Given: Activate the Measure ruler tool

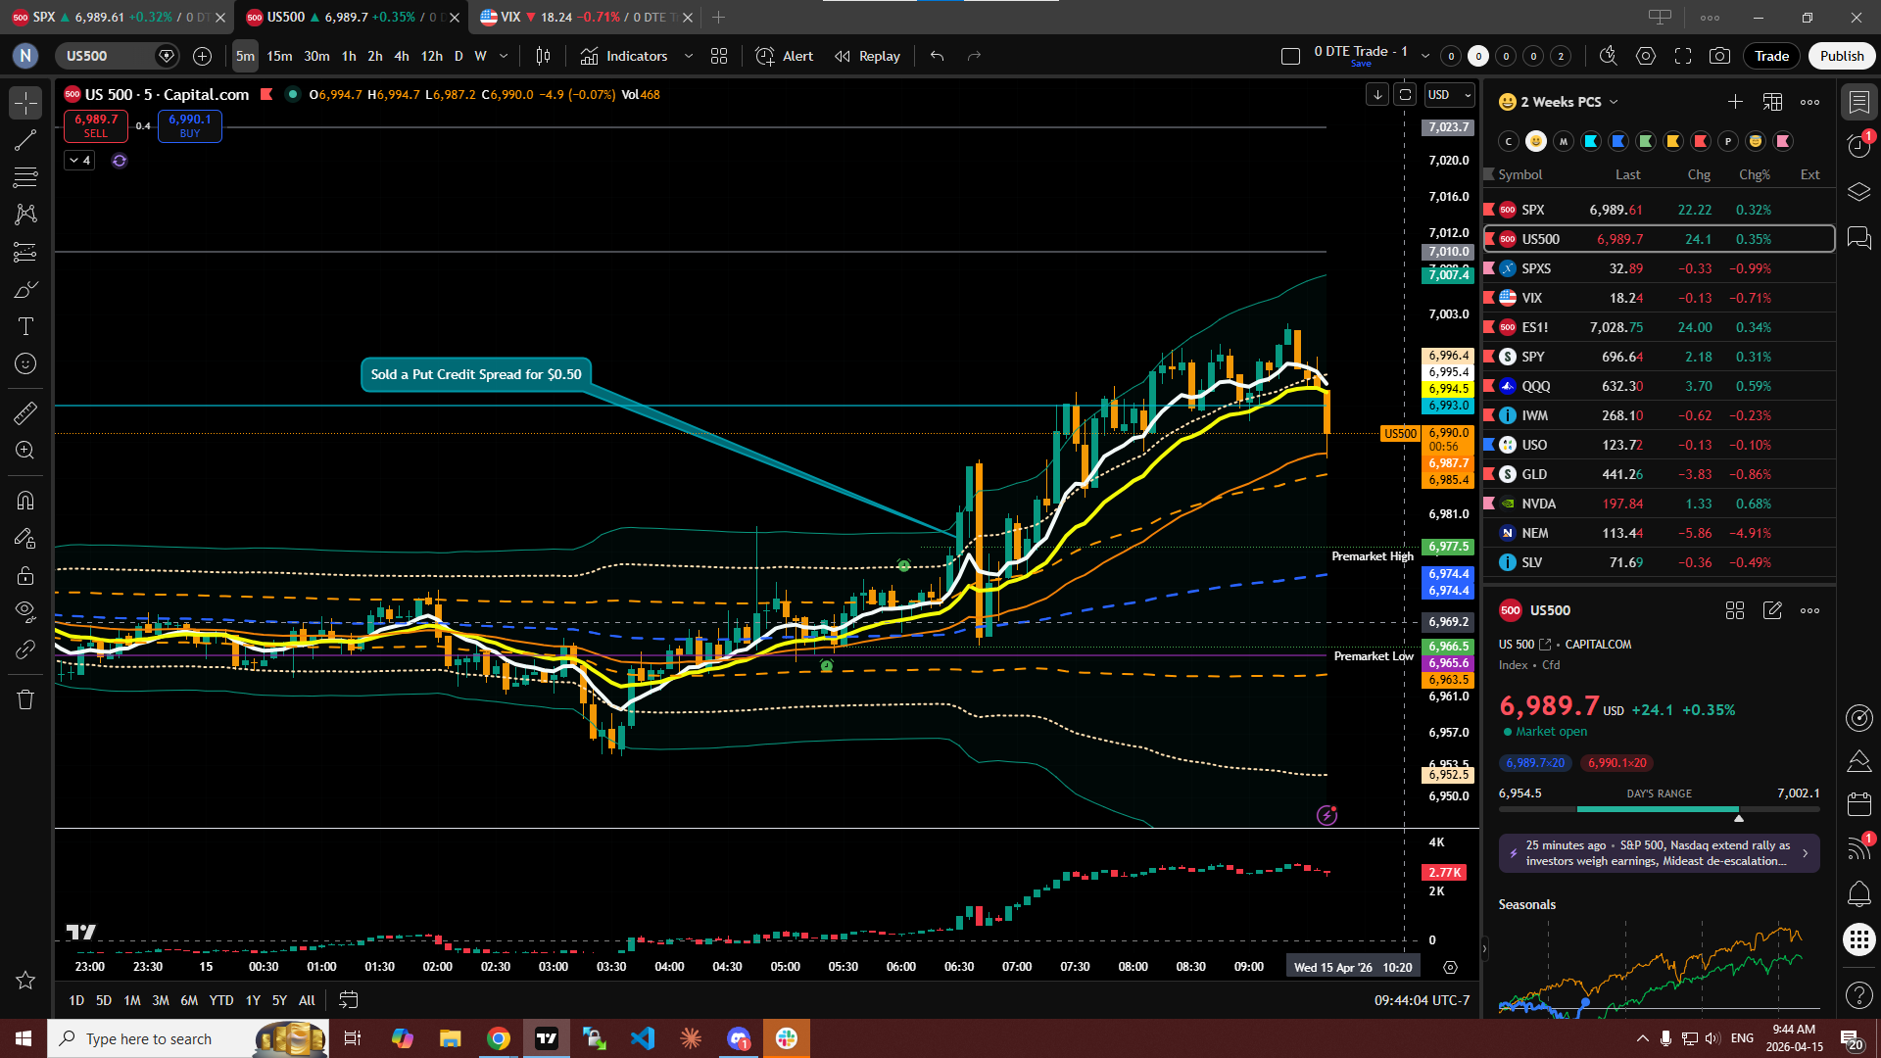Looking at the screenshot, I should tap(25, 413).
